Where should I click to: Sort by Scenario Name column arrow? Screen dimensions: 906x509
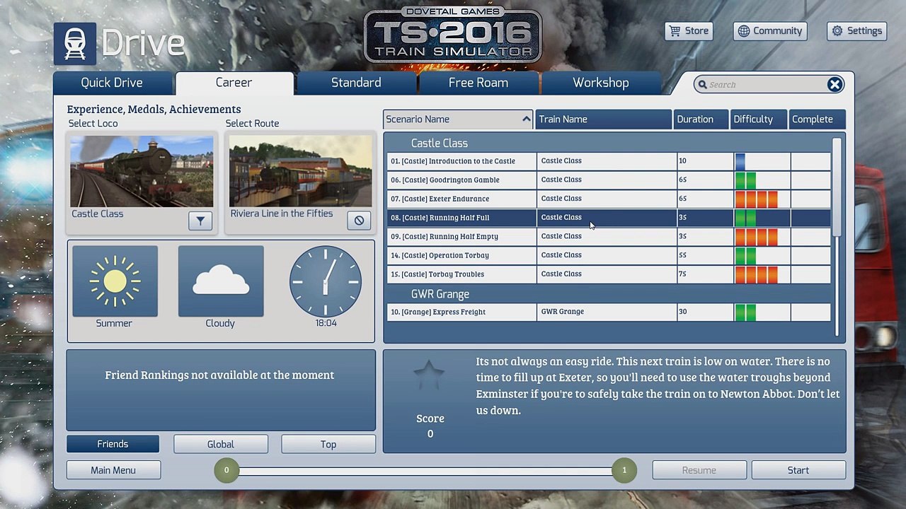[x=526, y=119]
